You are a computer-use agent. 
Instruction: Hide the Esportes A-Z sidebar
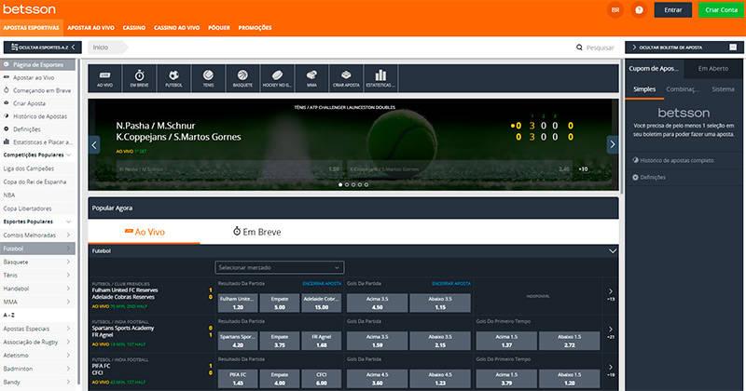(43, 47)
